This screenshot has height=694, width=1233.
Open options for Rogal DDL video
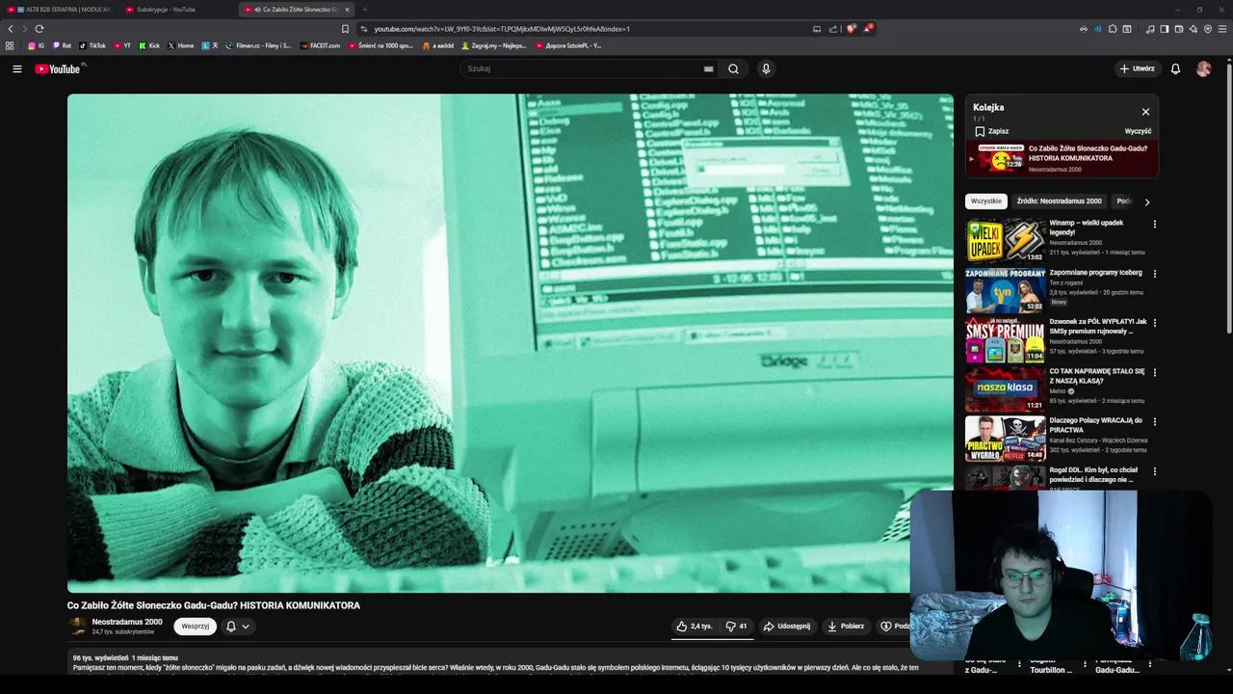[1154, 470]
